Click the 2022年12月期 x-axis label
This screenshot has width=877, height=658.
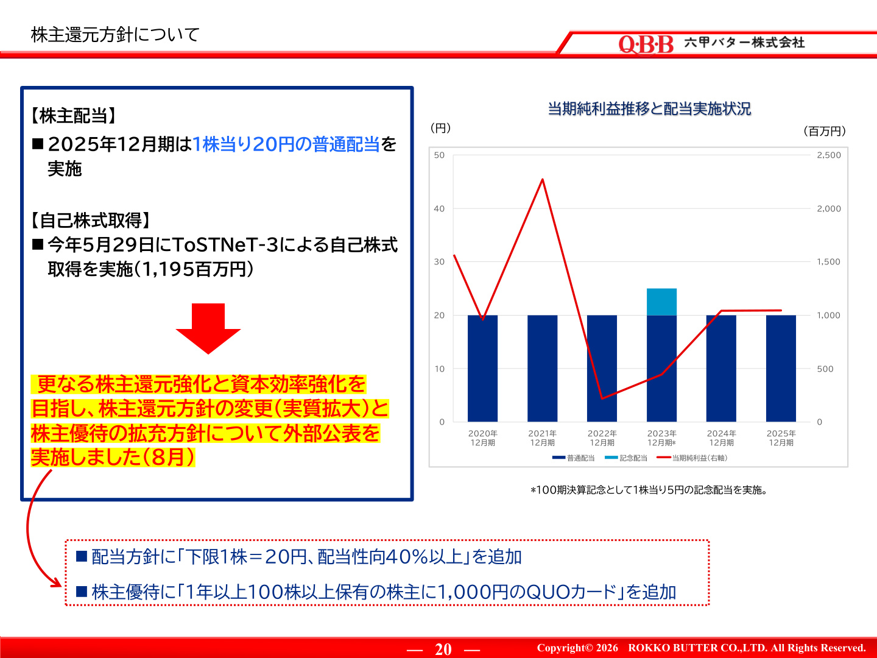[602, 438]
